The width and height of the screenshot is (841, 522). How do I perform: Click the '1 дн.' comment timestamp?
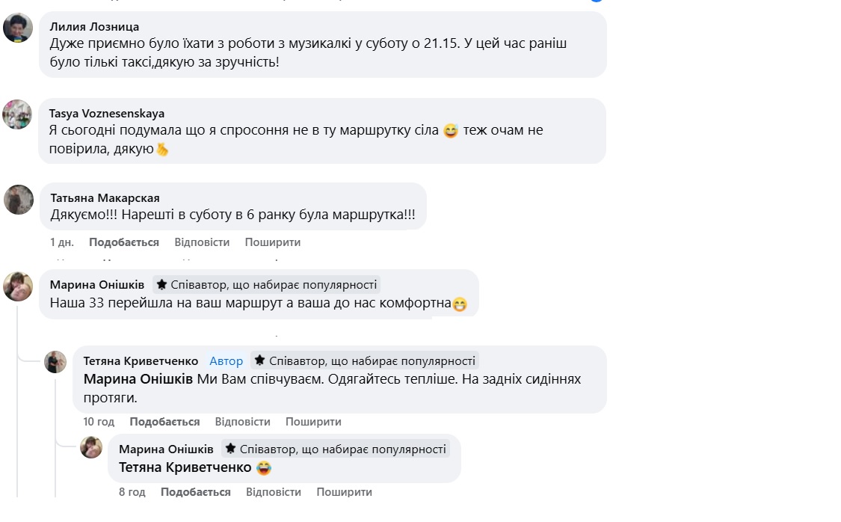pos(62,242)
